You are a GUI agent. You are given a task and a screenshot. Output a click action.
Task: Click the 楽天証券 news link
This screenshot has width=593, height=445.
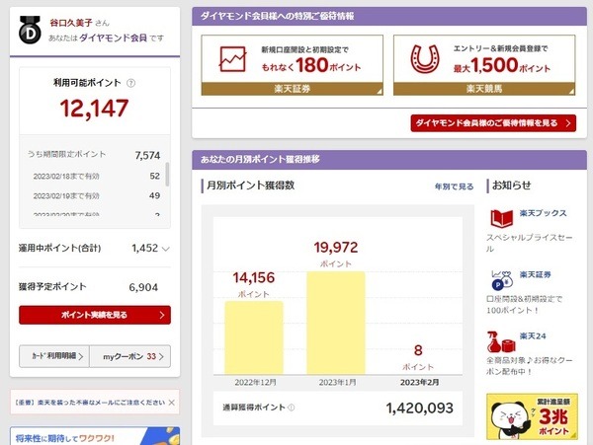pyautogui.click(x=535, y=274)
